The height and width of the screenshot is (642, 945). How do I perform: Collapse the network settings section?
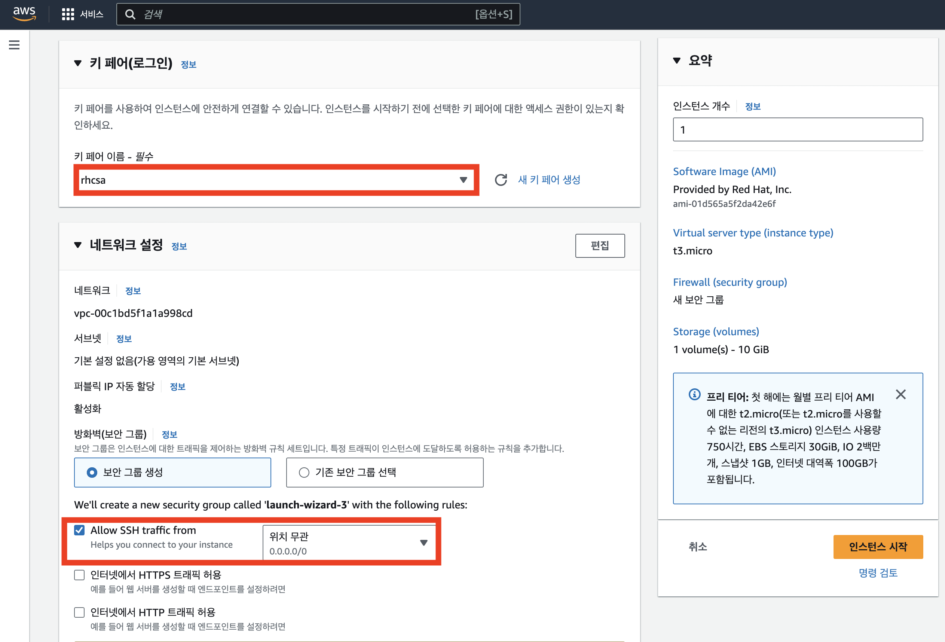coord(78,245)
